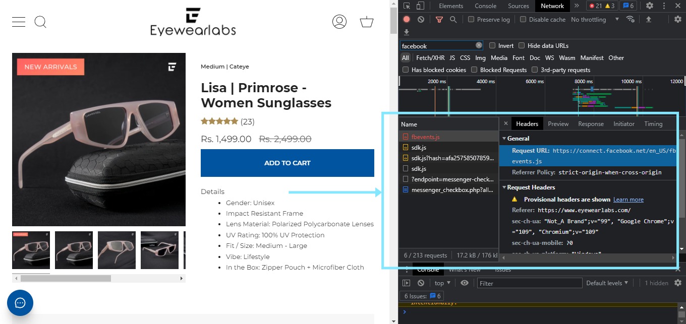Open the Default levels dropdown
686x324 pixels.
point(607,283)
